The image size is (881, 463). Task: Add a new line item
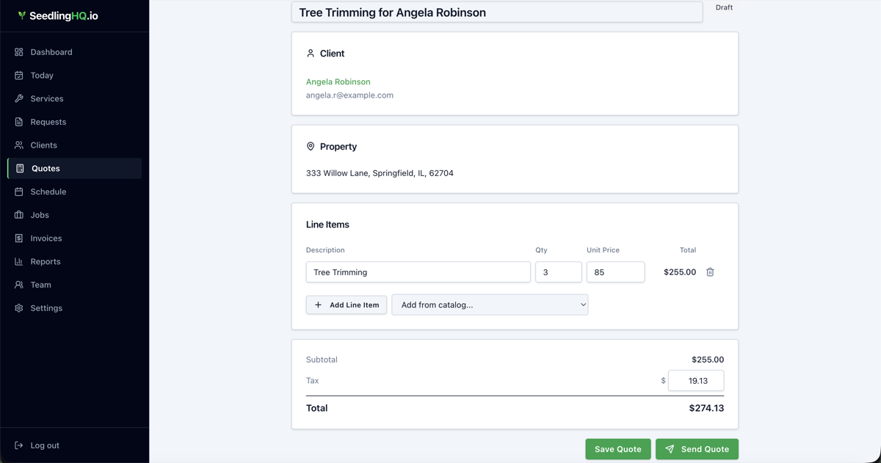click(347, 305)
